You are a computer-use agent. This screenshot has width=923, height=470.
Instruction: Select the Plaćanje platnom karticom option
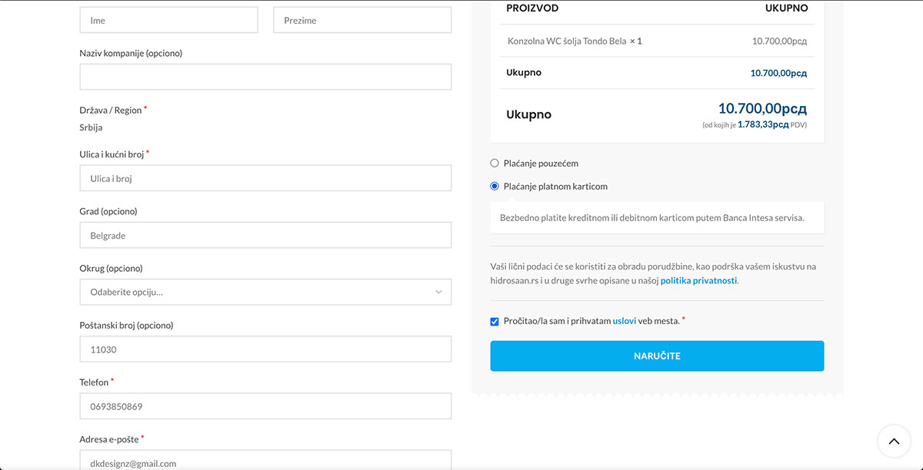tap(495, 187)
